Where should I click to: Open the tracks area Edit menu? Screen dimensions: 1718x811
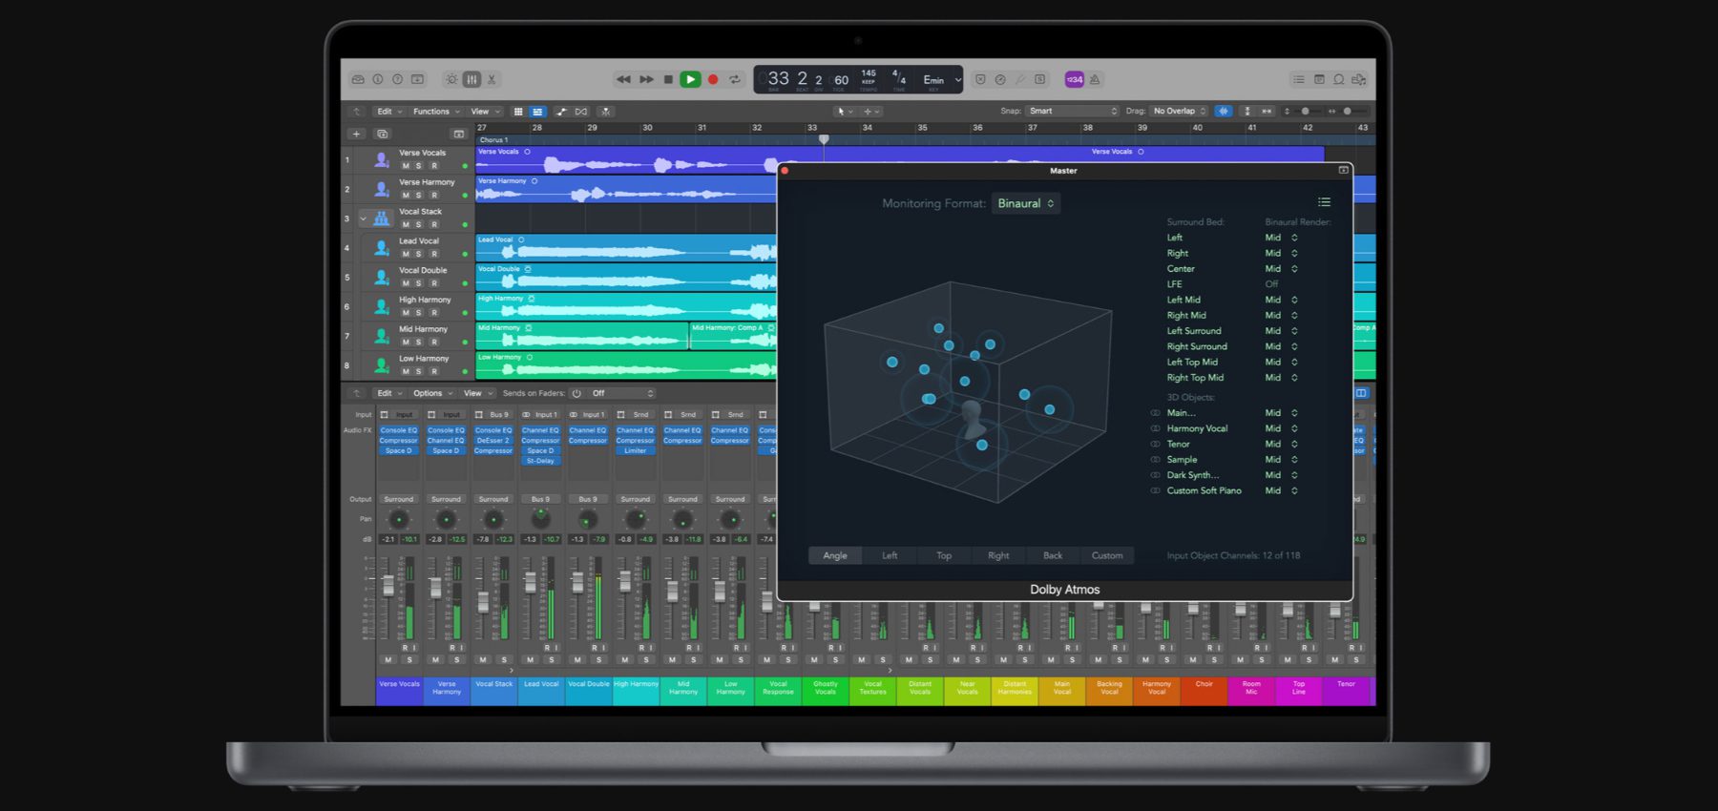pyautogui.click(x=389, y=112)
